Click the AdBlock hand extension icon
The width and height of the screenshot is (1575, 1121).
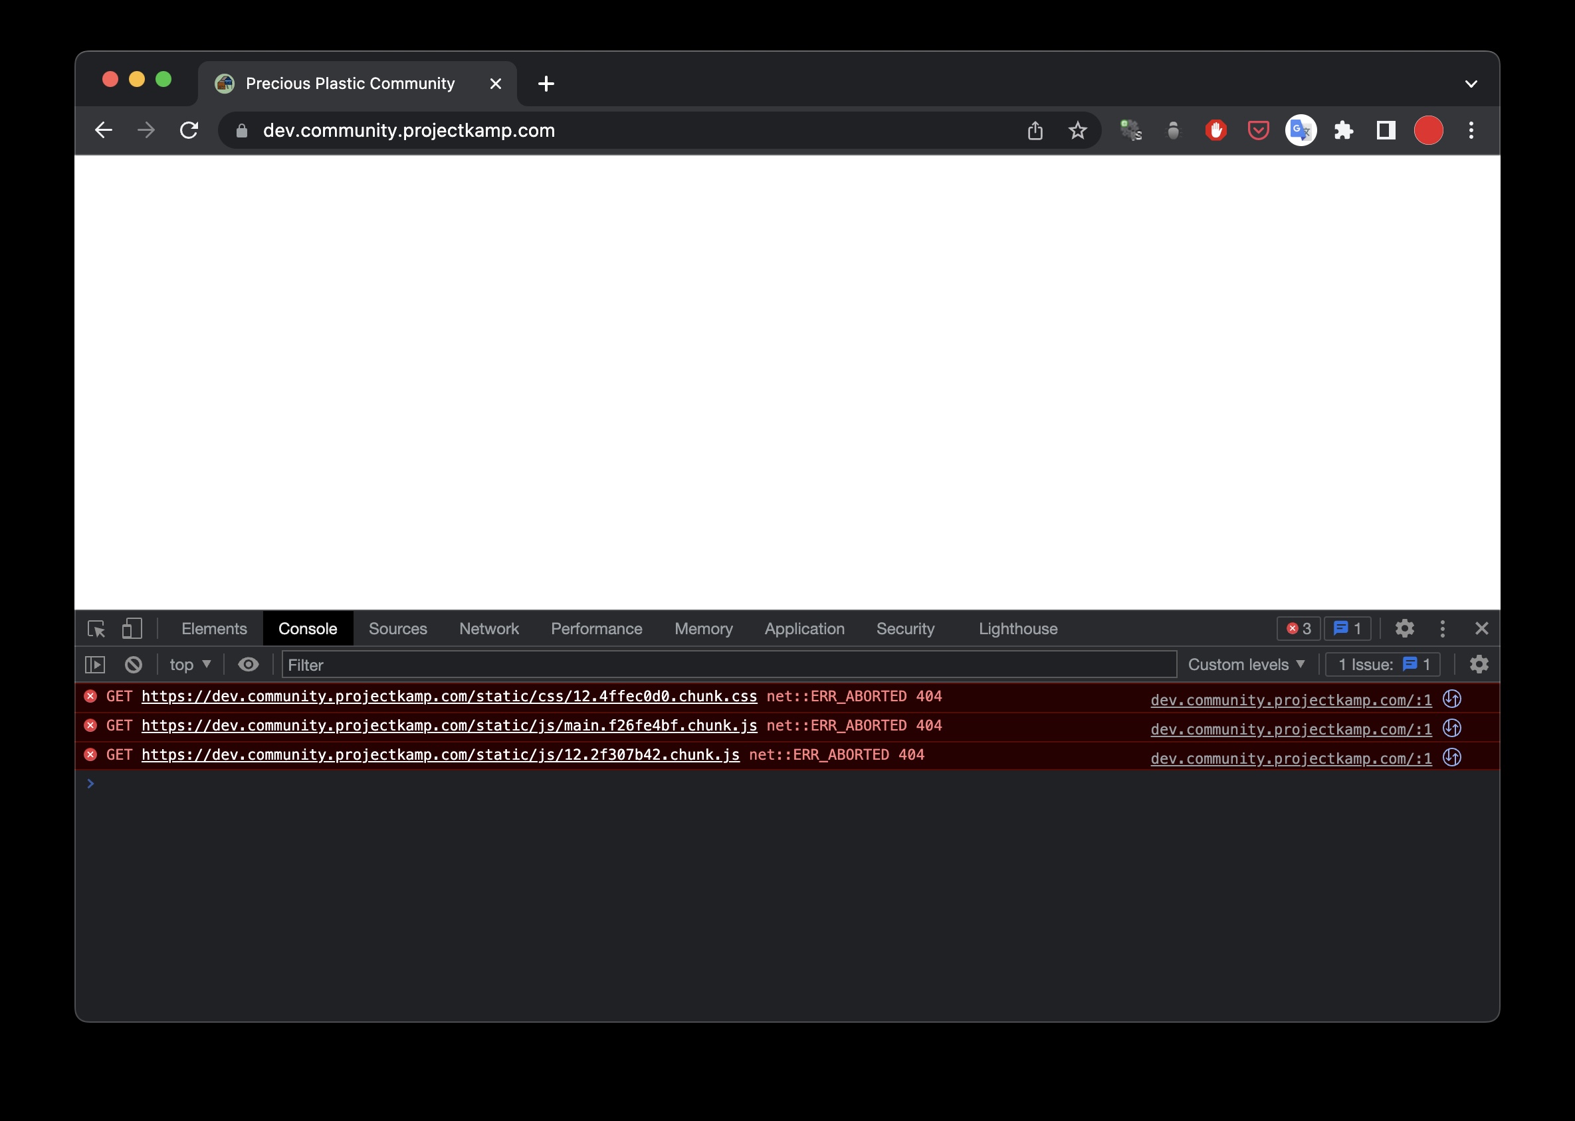click(1215, 130)
